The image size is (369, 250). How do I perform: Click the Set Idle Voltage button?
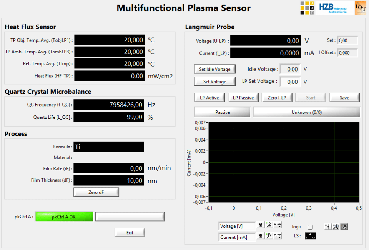click(214, 69)
